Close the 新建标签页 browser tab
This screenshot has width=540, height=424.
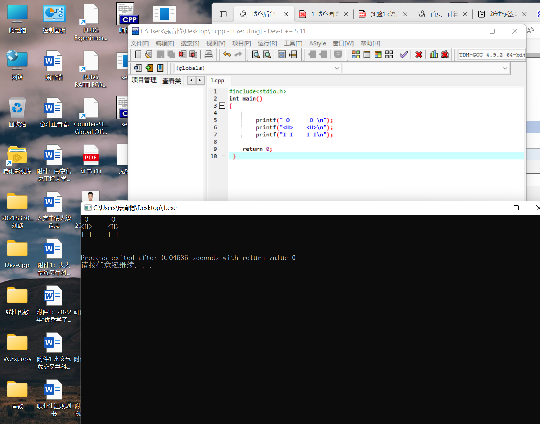[524, 14]
